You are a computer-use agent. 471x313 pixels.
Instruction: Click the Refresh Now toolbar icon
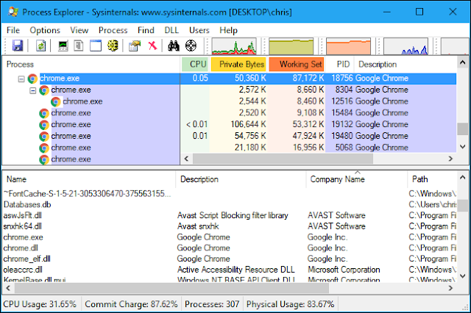click(x=40, y=46)
